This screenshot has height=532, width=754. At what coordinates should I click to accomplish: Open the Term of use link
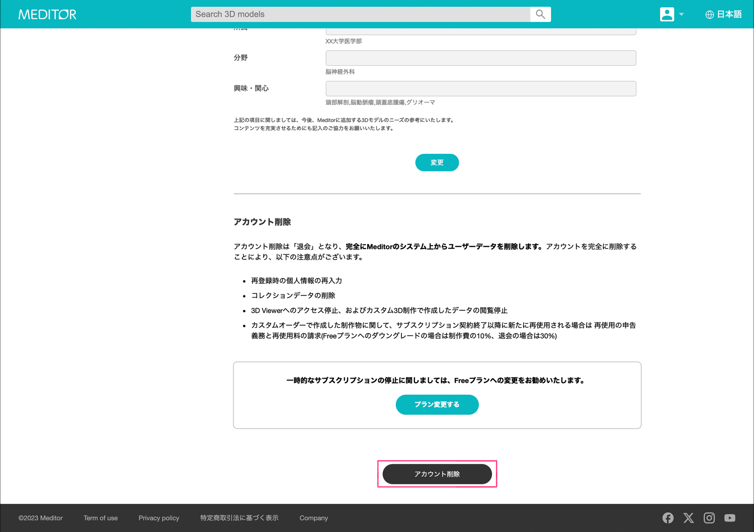101,518
